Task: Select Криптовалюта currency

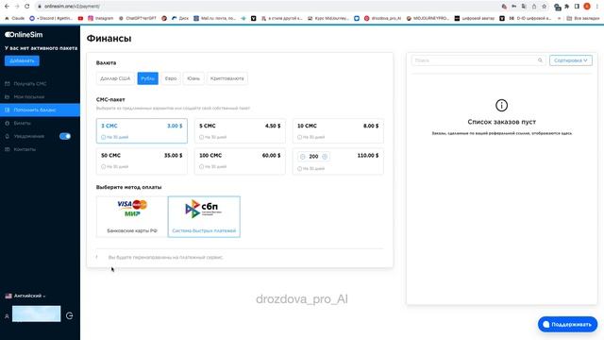Action: pos(226,78)
